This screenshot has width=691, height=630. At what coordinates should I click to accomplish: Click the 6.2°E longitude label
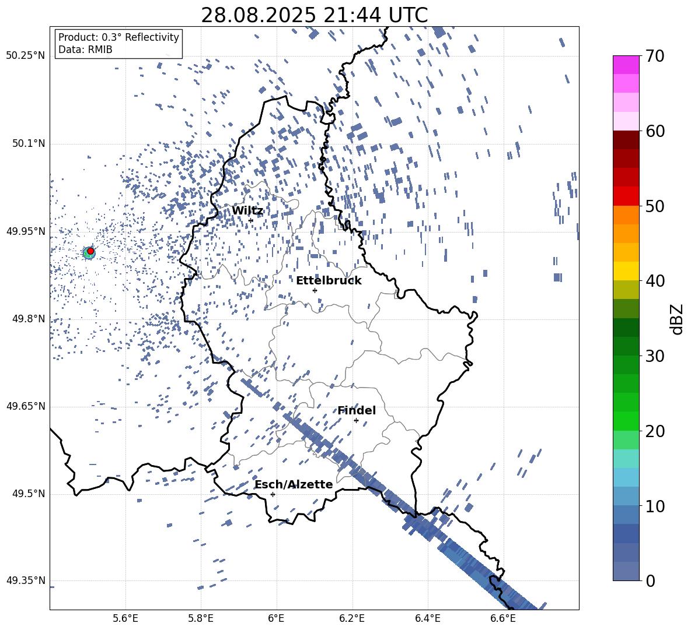pos(352,618)
